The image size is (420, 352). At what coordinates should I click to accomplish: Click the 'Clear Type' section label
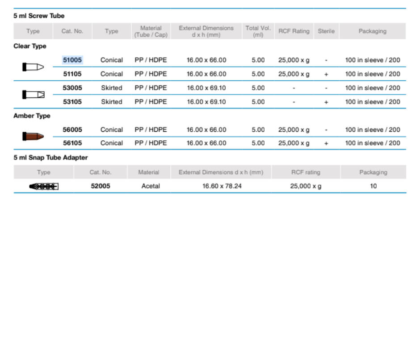30,46
